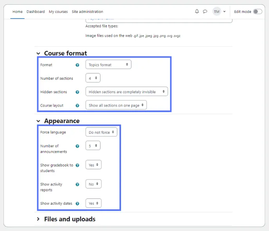This screenshot has width=269, height=231.
Task: Open help for Hidden sections
Action: click(x=78, y=92)
